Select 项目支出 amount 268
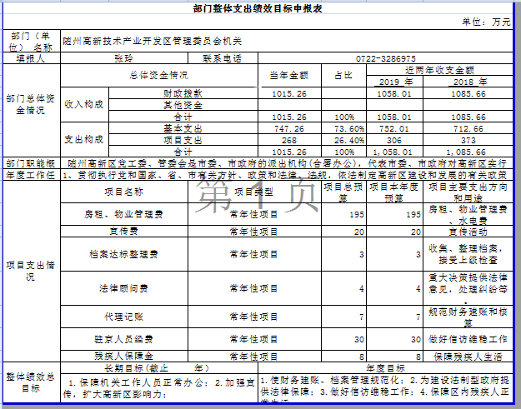 [x=289, y=139]
